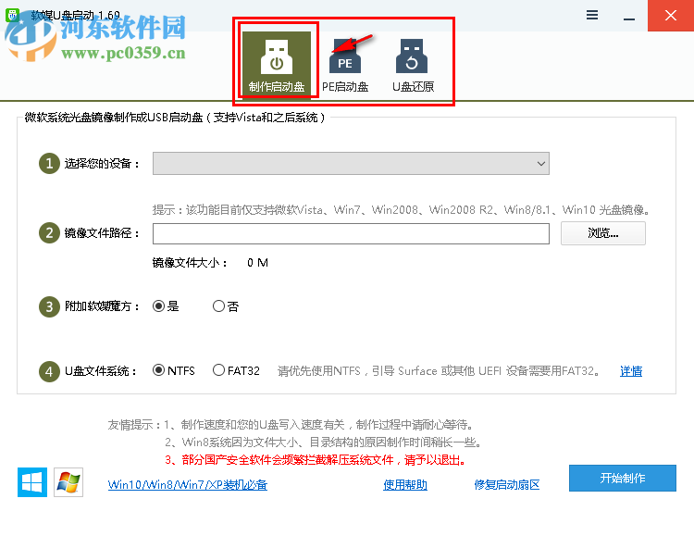Open the 详情 details link

631,371
